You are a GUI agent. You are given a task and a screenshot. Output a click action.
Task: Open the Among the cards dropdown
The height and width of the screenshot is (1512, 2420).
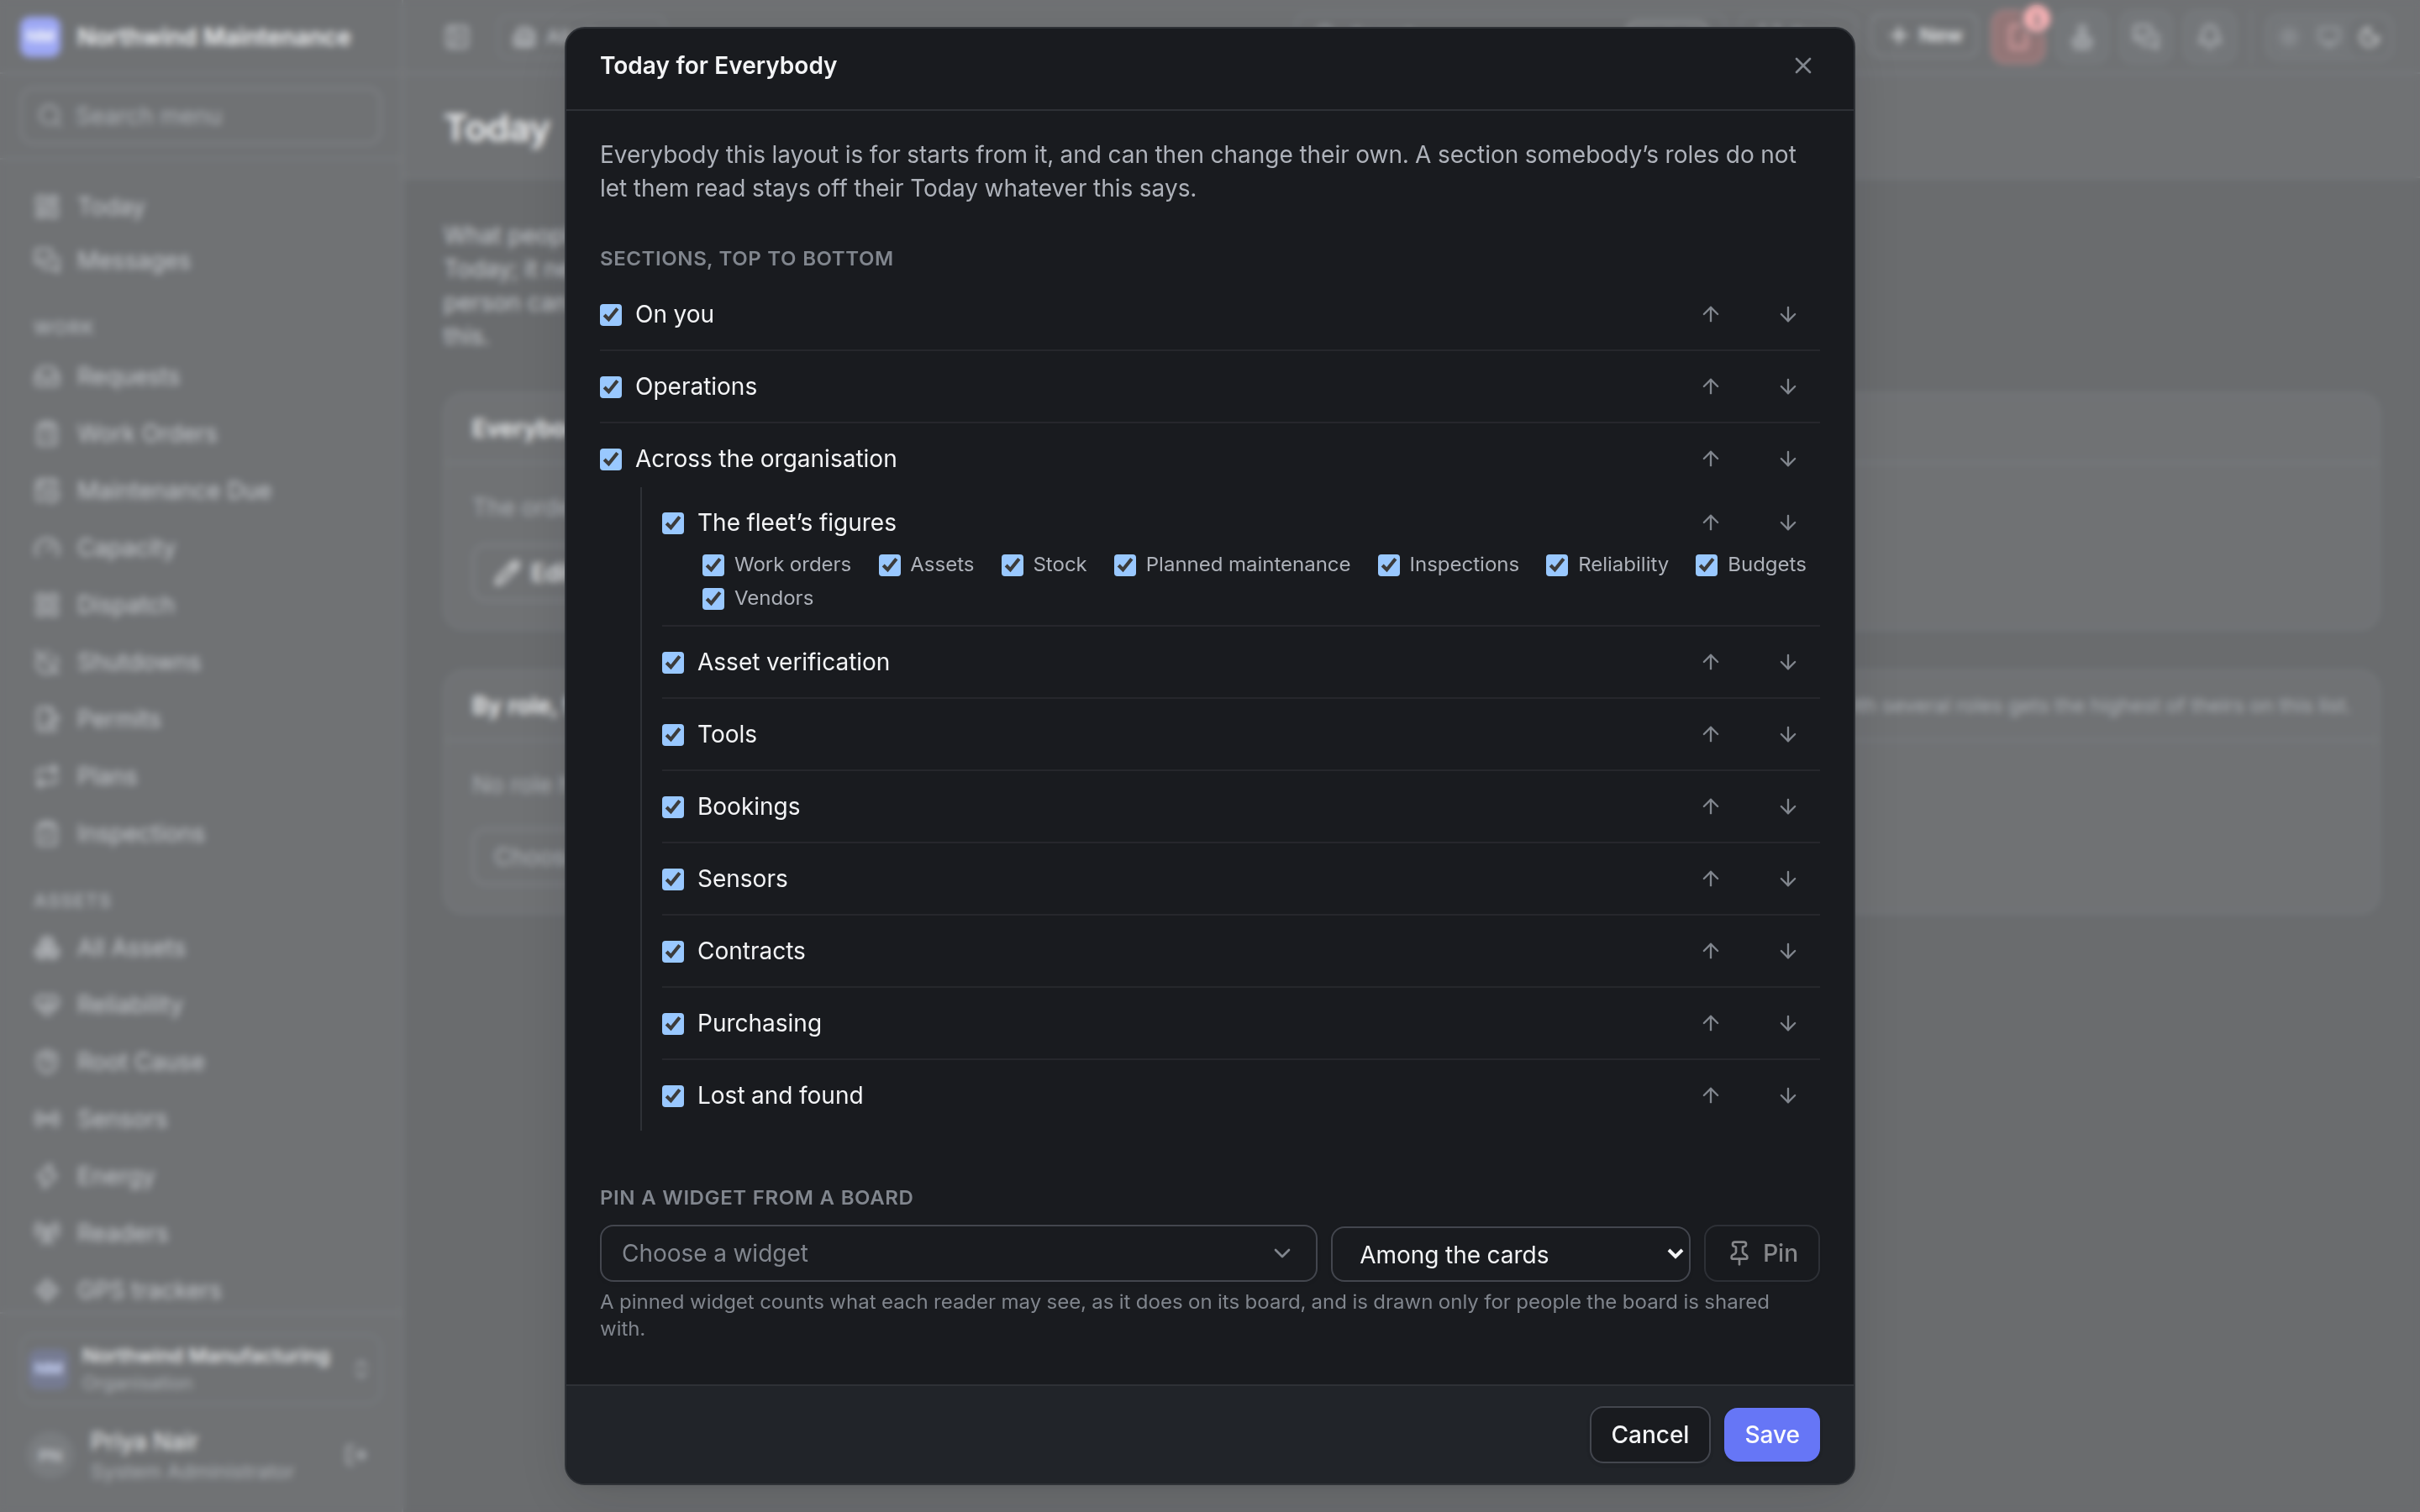[x=1510, y=1254]
